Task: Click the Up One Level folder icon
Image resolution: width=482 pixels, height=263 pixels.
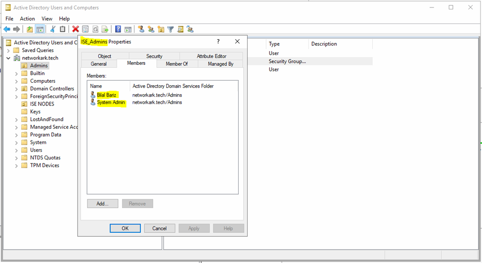Action: pyautogui.click(x=30, y=29)
